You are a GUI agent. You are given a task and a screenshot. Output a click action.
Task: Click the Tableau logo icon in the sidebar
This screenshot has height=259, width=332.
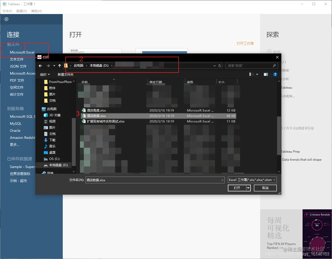7,19
